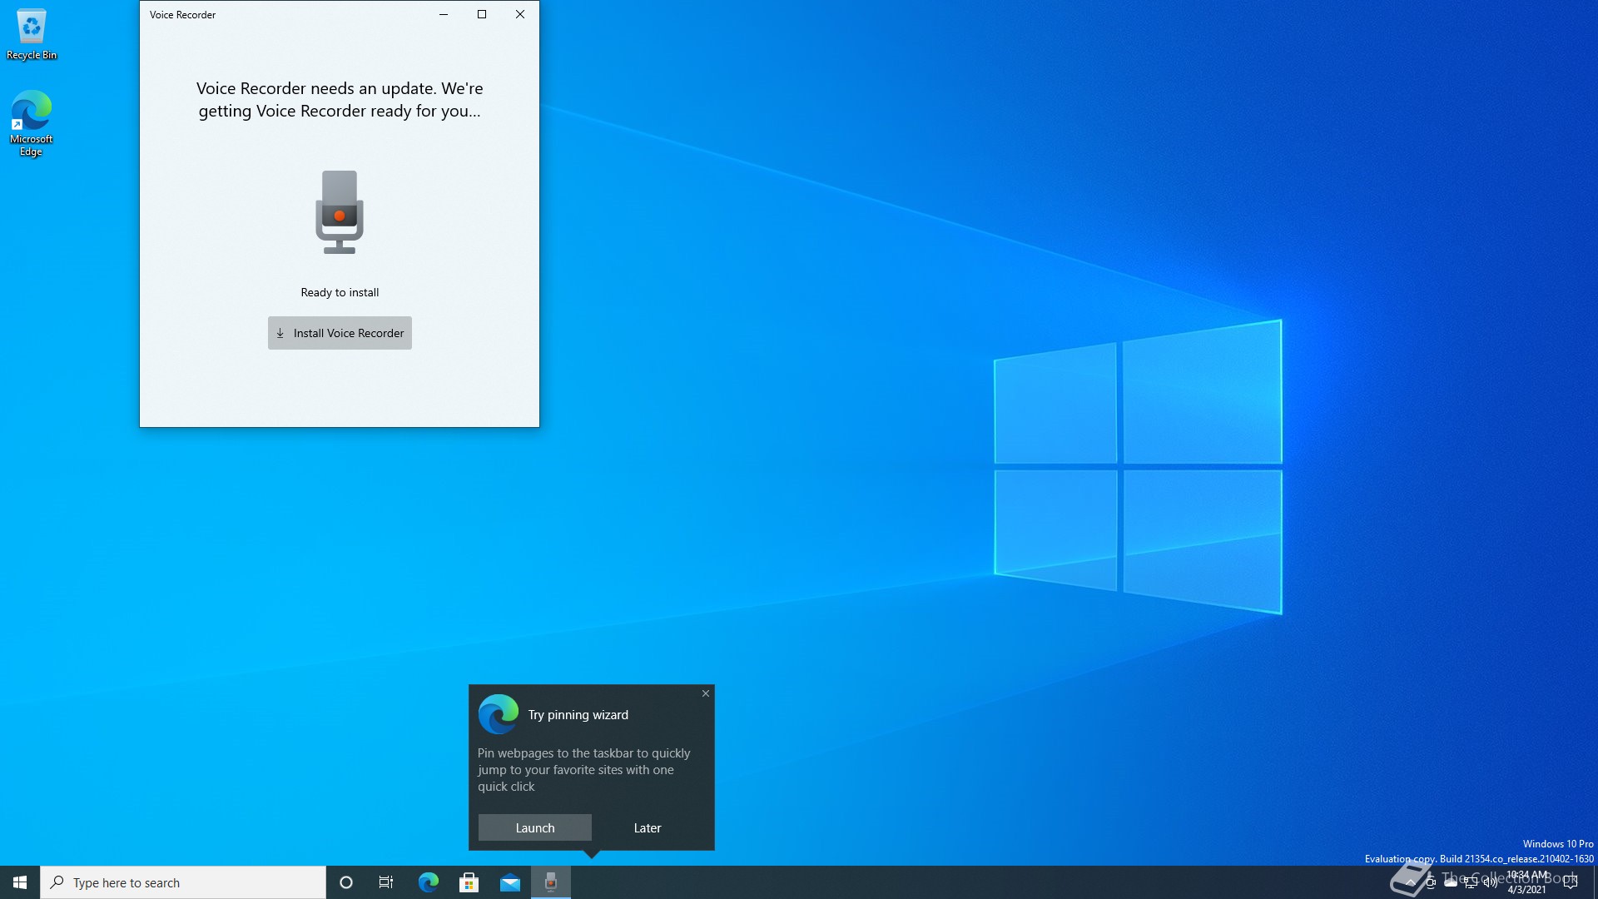Minimize the Voice Recorder window

point(444,14)
